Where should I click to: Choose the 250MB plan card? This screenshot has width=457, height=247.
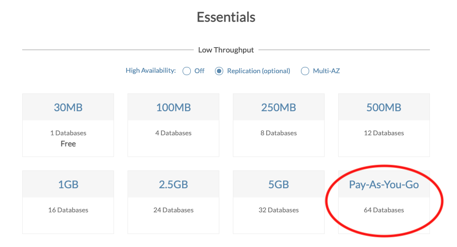coord(279,133)
